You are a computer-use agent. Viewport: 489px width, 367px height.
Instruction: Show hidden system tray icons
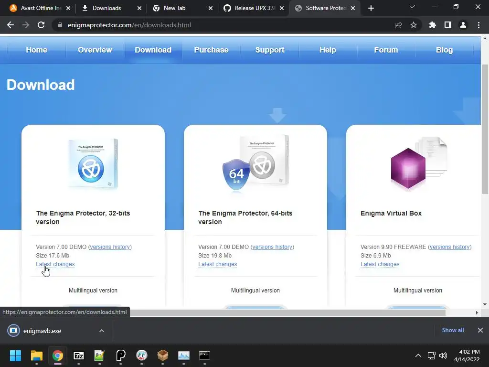pyautogui.click(x=418, y=356)
